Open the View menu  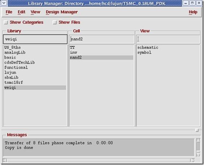coord(35,12)
